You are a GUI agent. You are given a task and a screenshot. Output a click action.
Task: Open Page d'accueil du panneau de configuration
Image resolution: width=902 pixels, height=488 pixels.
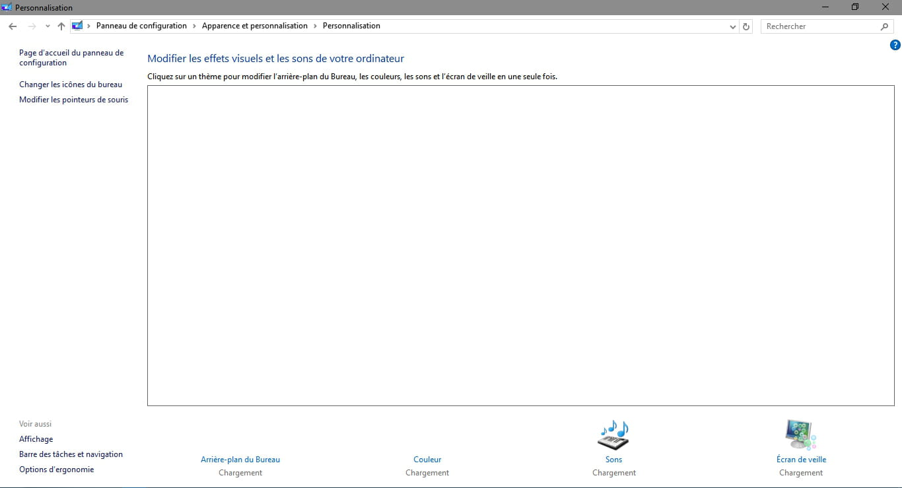click(x=71, y=57)
